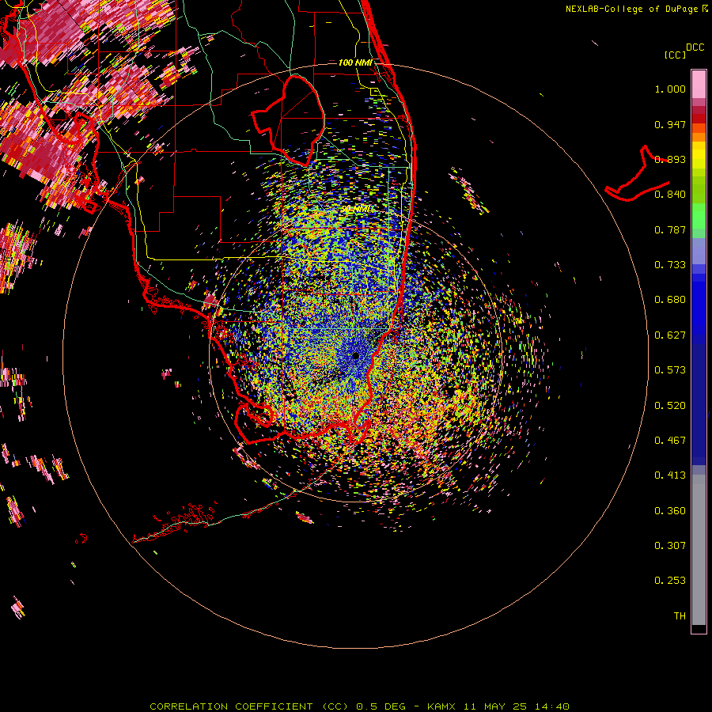The width and height of the screenshot is (712, 712).
Task: Select the 0.360 scale label
Action: coord(670,511)
